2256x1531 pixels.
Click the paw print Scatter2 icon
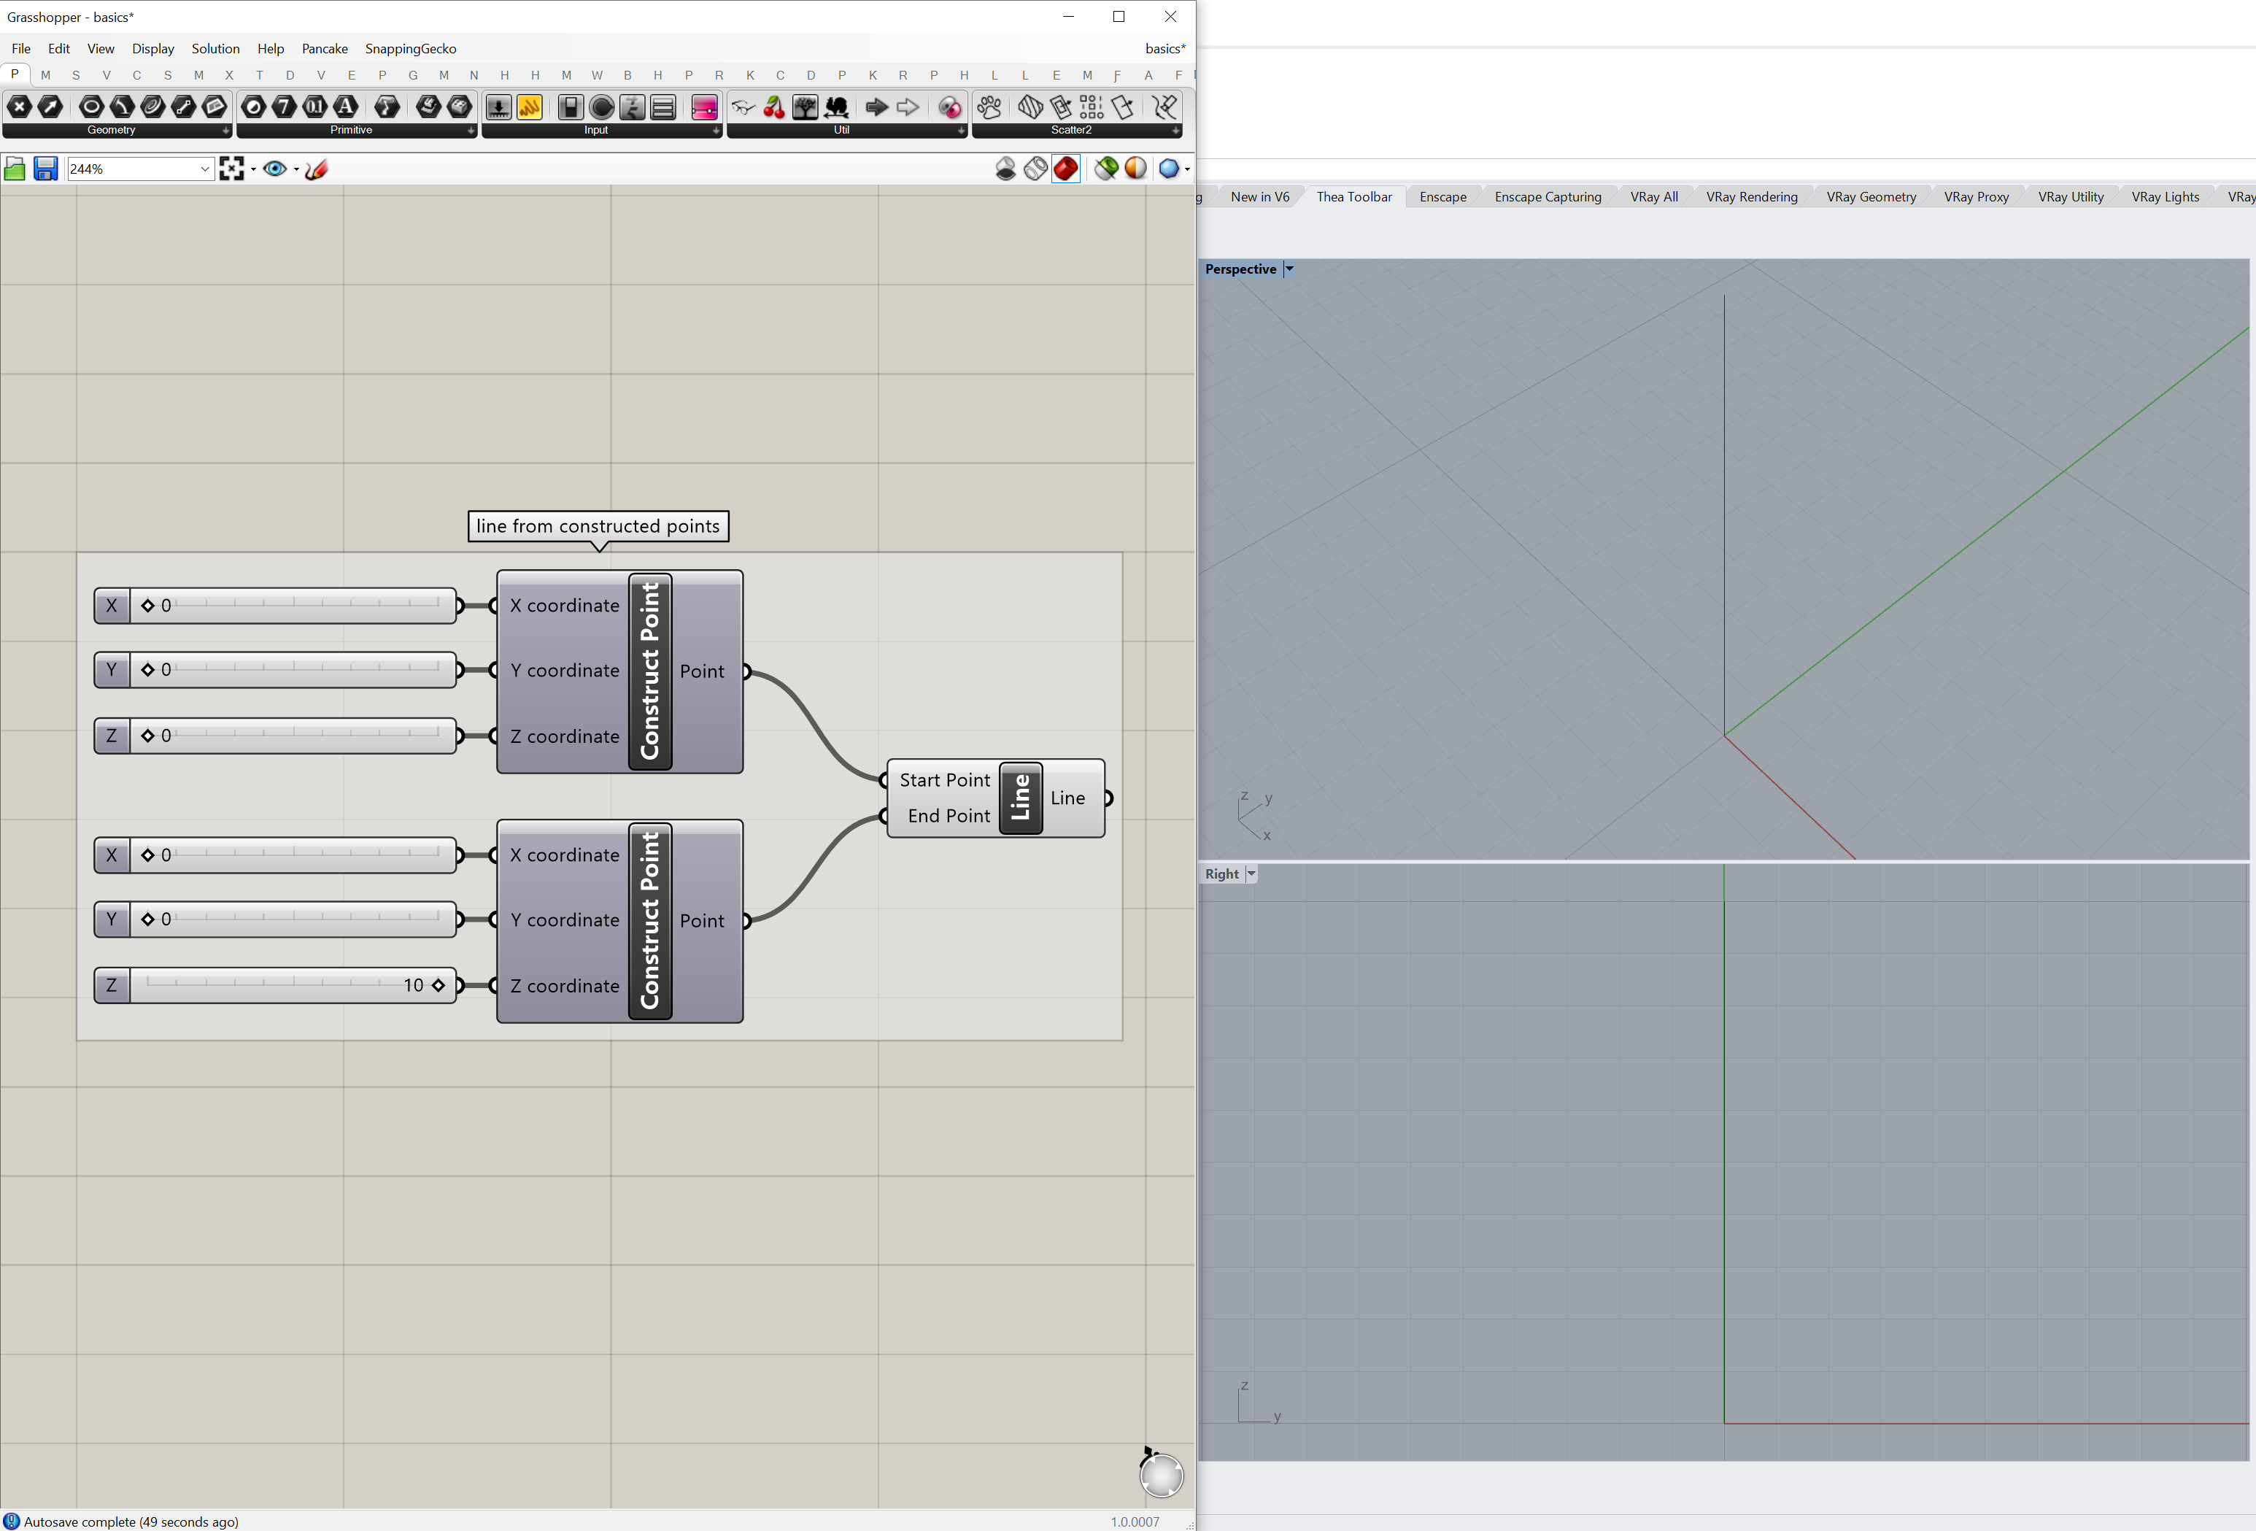point(989,107)
